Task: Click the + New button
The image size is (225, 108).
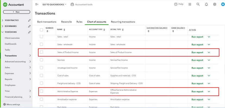Action: pyautogui.click(x=17, y=12)
